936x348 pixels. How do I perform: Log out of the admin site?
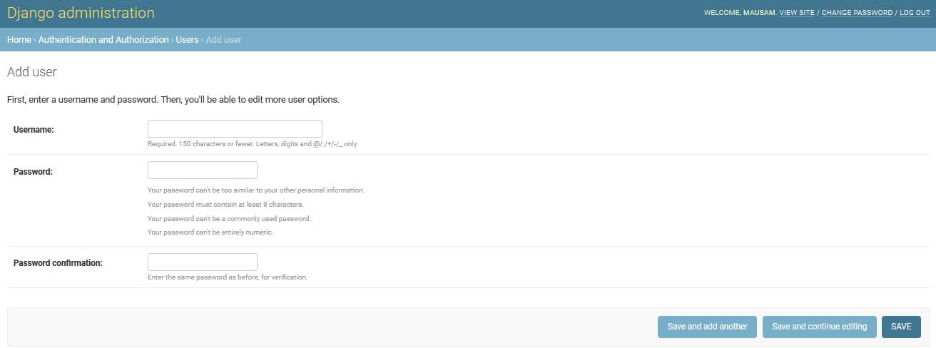point(915,13)
